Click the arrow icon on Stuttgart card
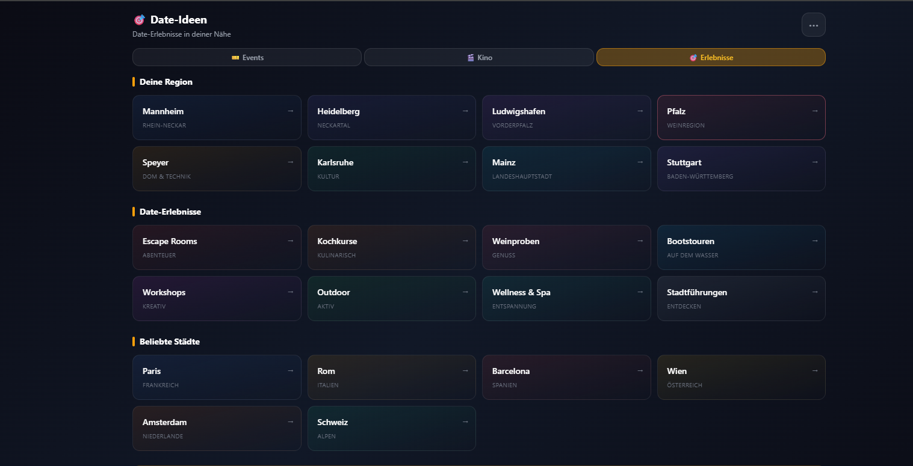 click(x=815, y=162)
